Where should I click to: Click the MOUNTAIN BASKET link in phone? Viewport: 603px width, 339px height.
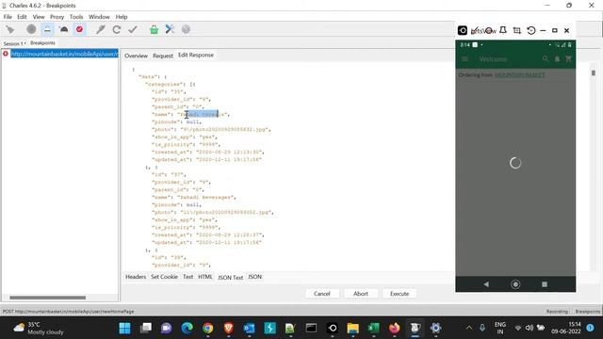[519, 75]
